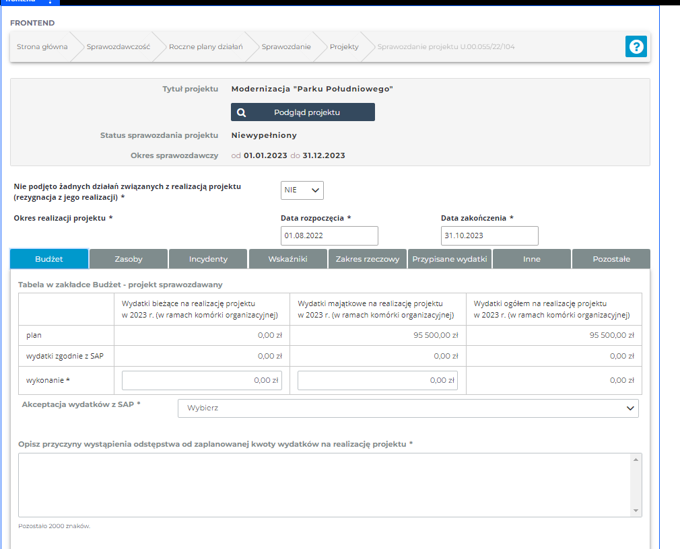Screen dimensions: 680x549
Task: Switch to the Zasoby tab
Action: [129, 259]
